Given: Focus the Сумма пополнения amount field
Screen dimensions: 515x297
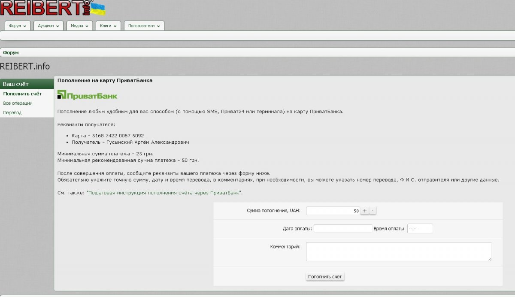Looking at the screenshot, I should 333,211.
